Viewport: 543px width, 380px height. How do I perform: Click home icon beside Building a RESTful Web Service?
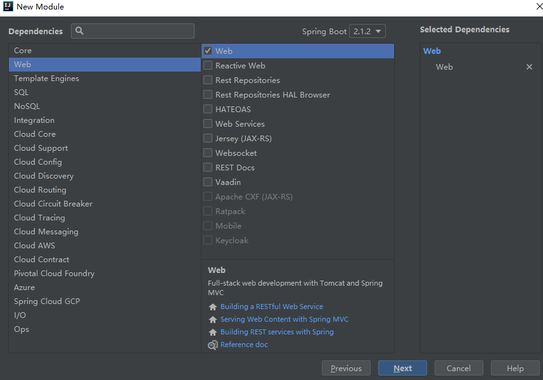213,307
